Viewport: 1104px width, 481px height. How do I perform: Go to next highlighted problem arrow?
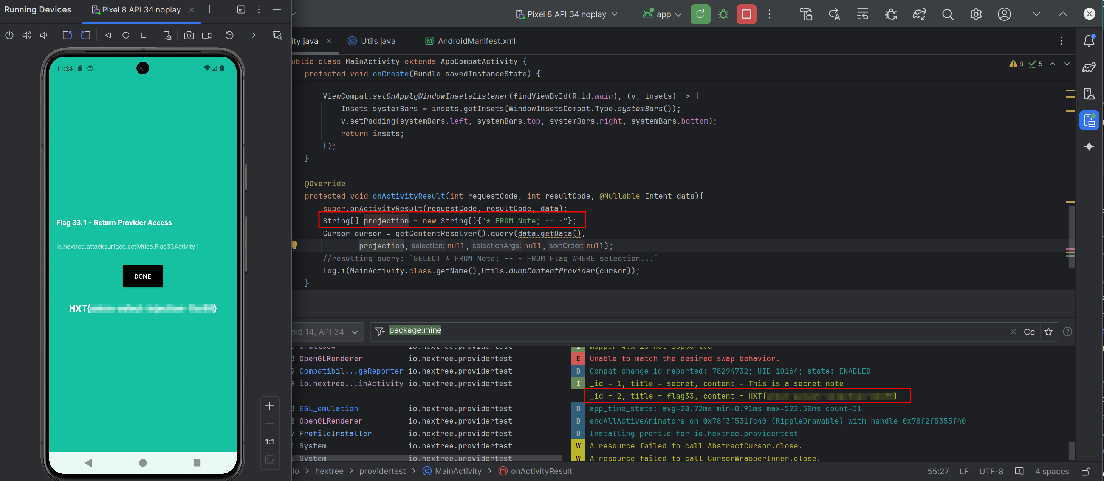tap(1067, 64)
